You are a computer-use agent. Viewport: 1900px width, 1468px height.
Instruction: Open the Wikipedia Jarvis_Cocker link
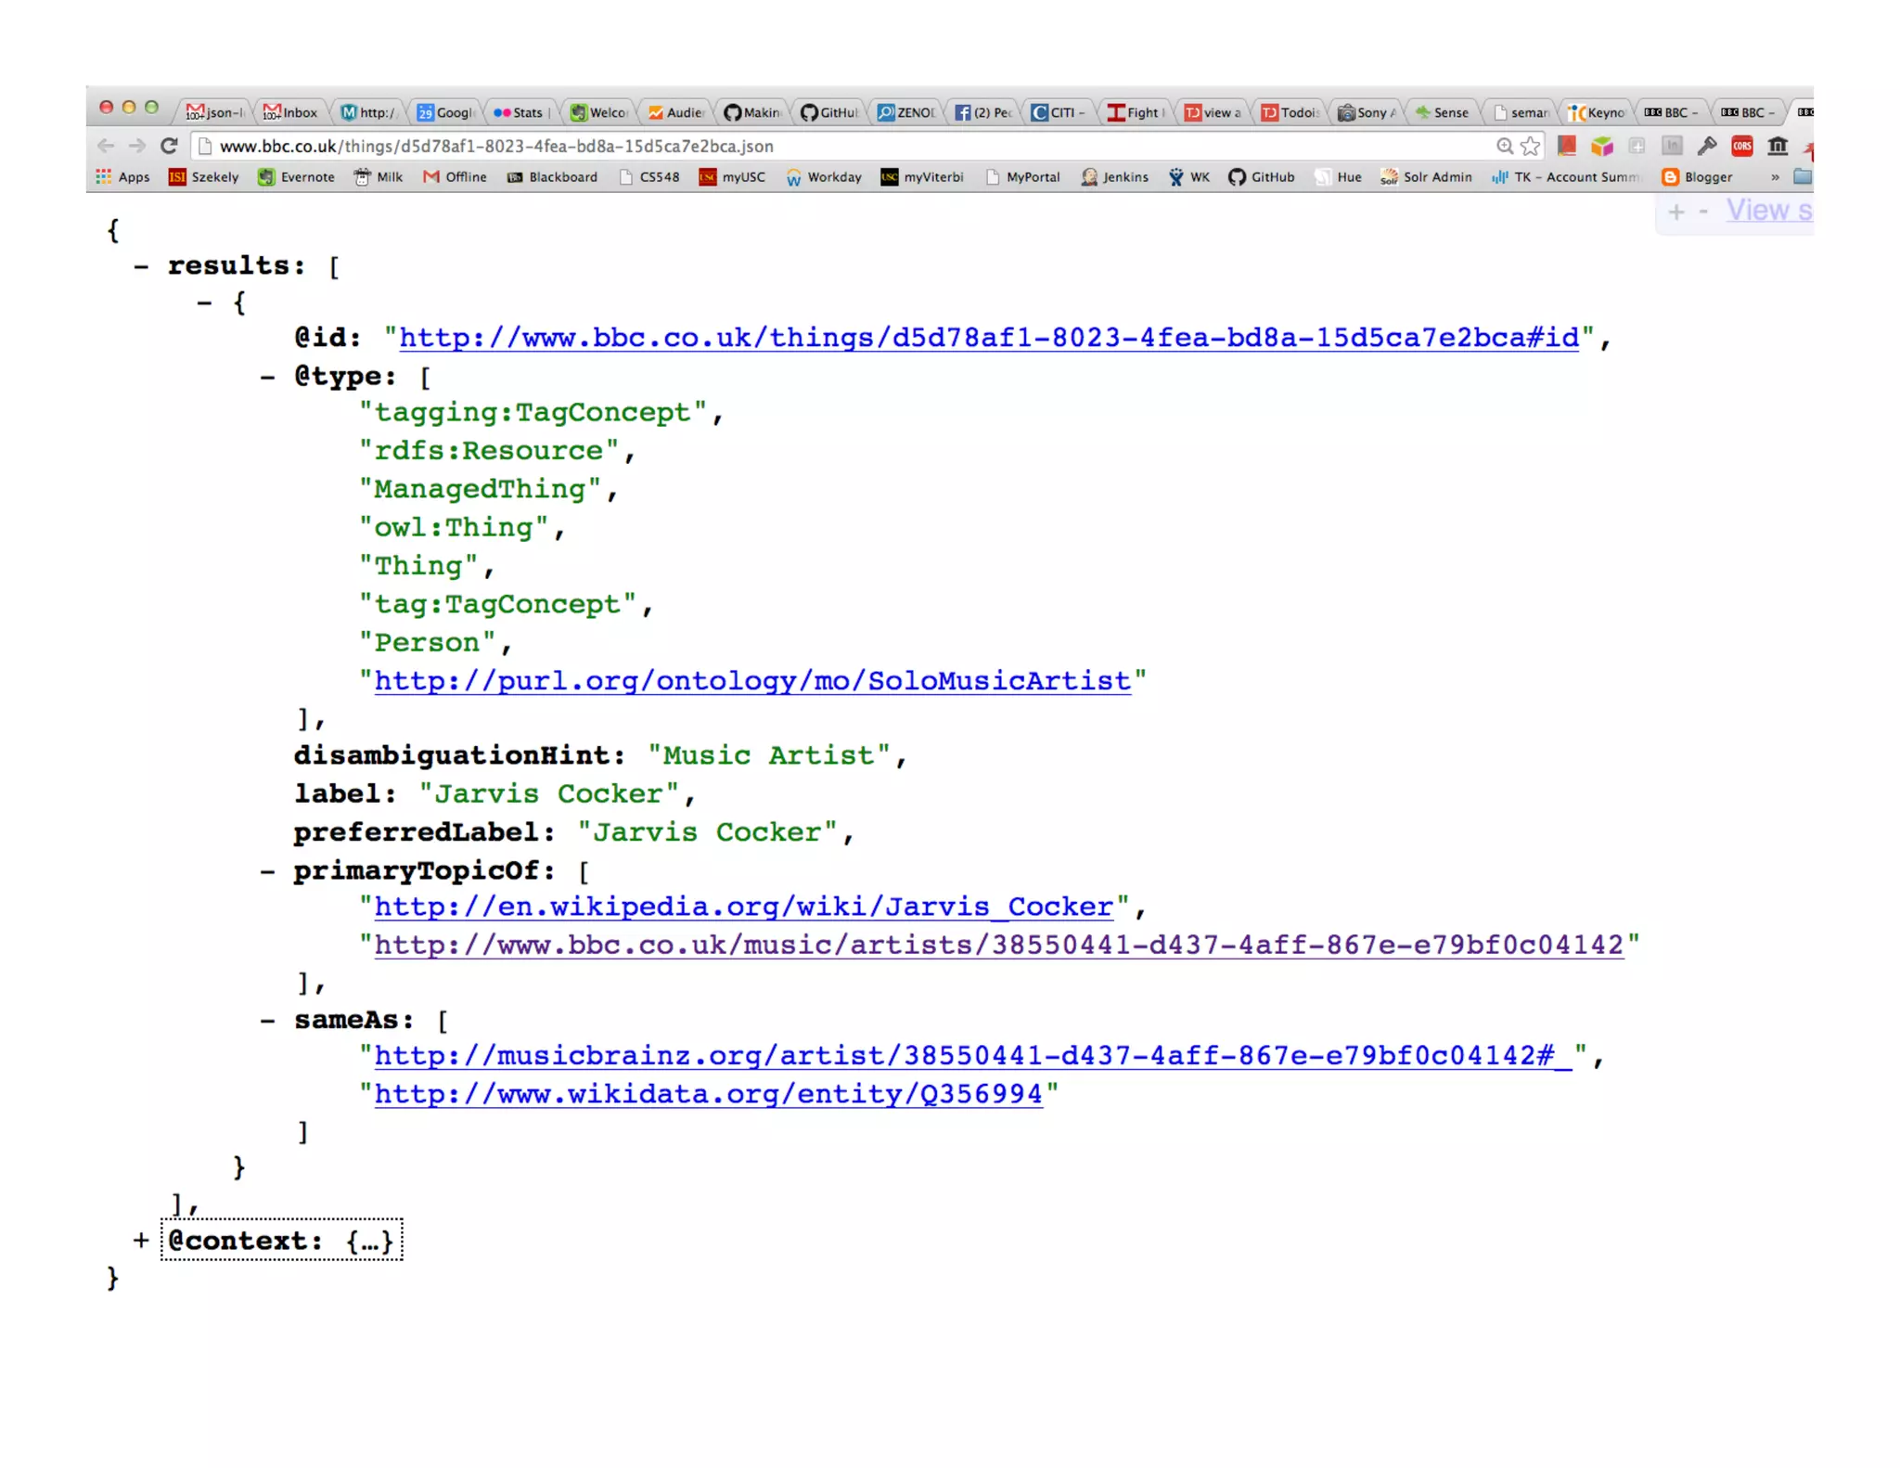click(742, 907)
